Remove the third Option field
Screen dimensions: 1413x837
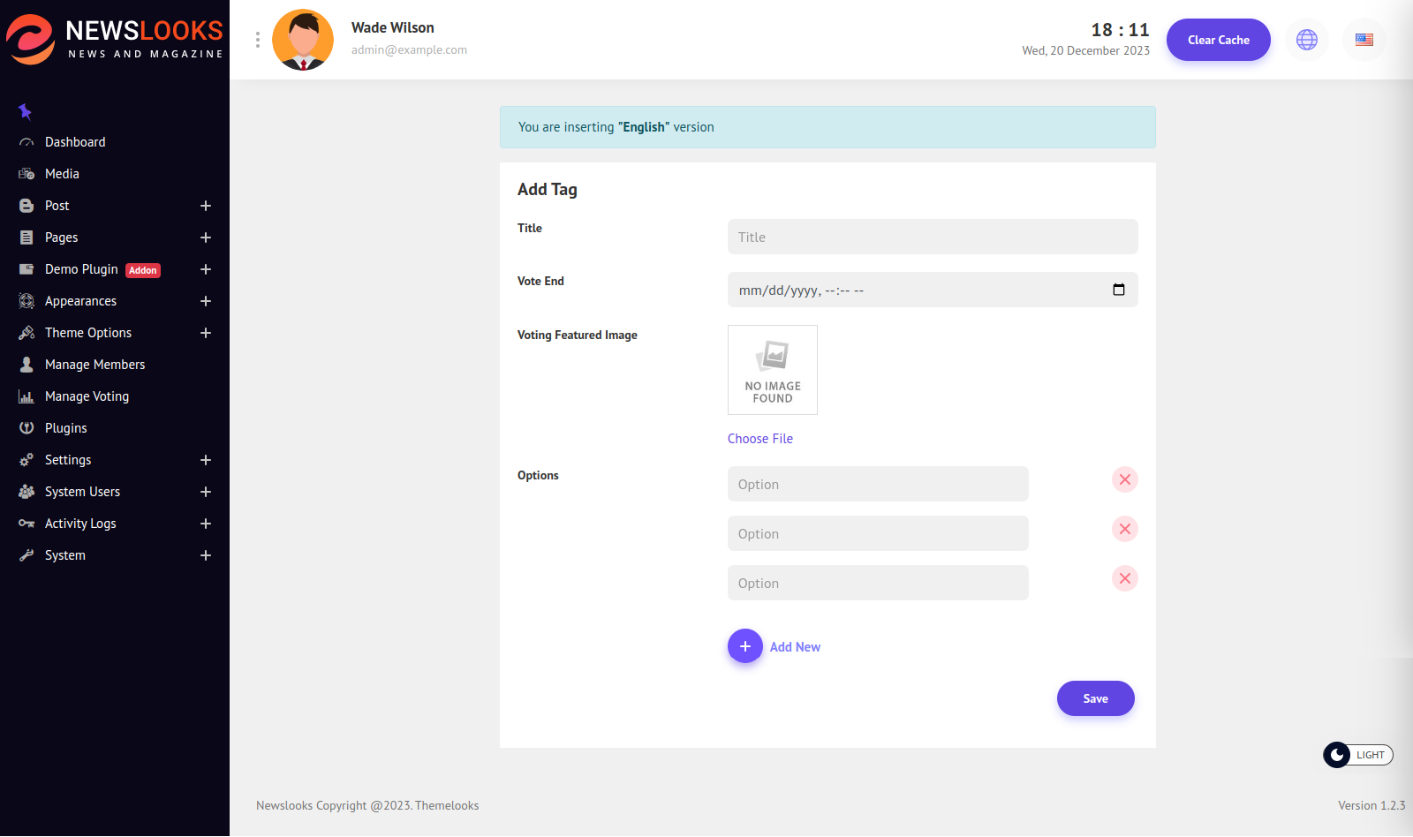[1124, 578]
